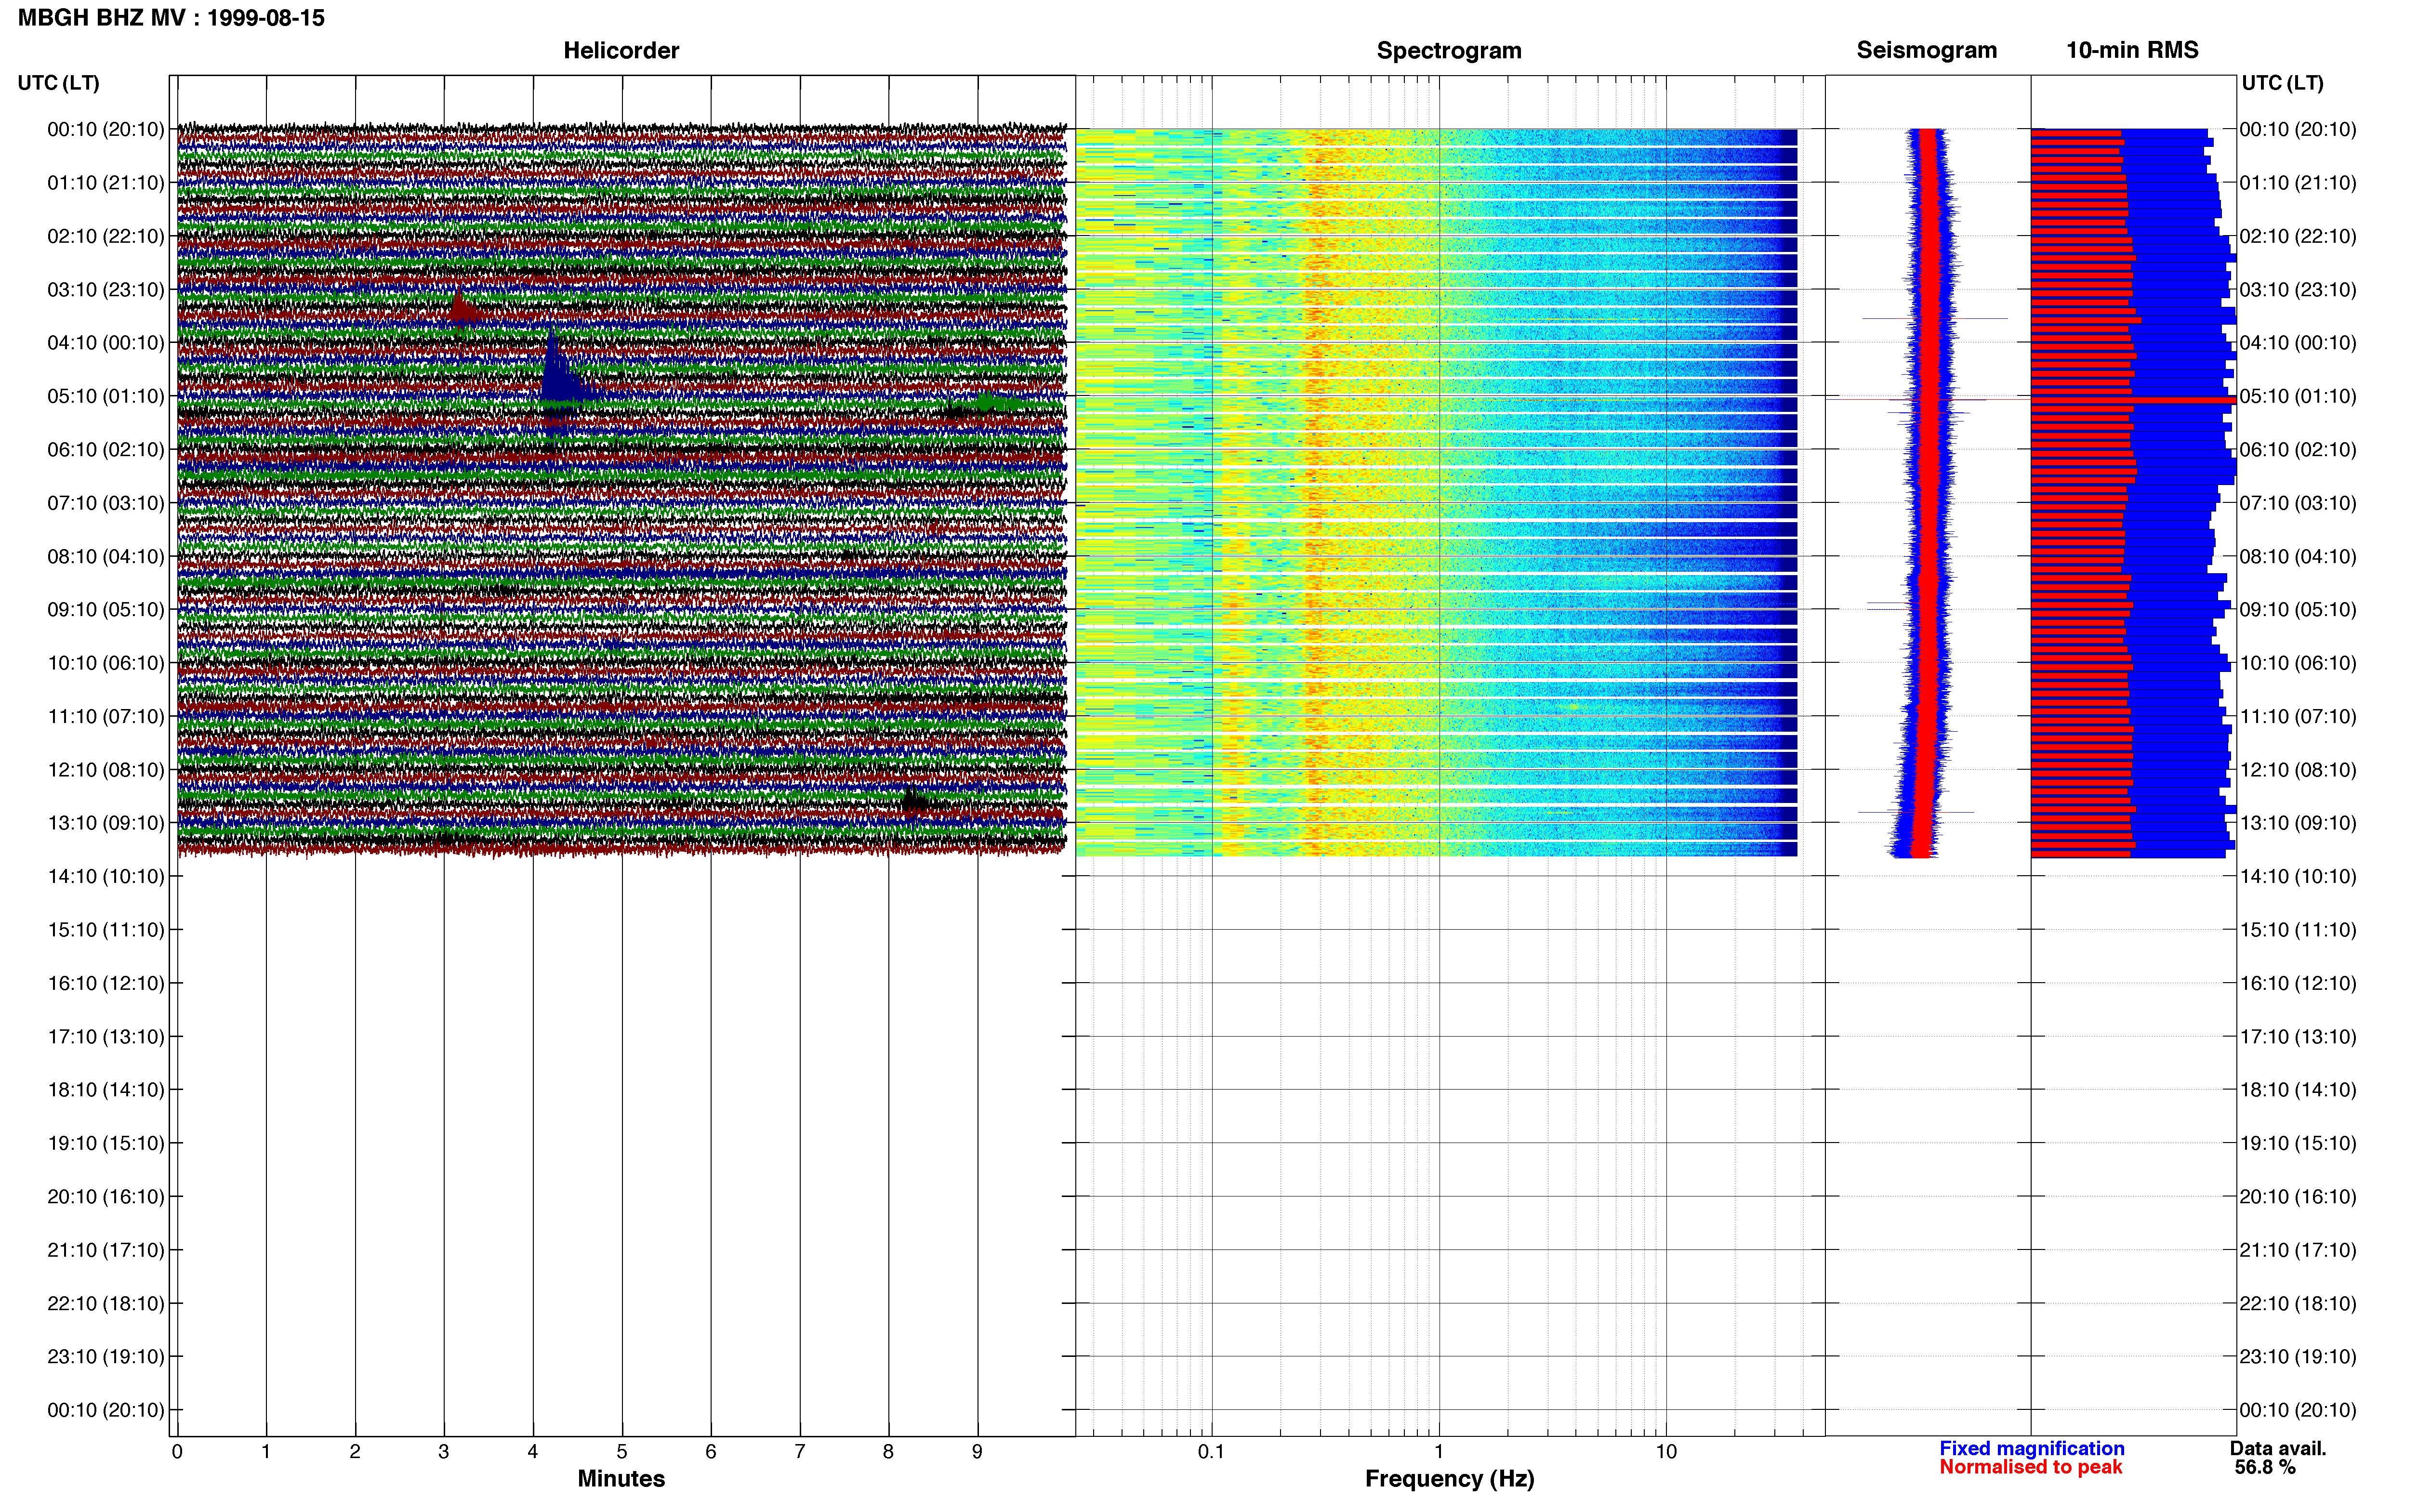Select the 'Seismogram' panel title
Image resolution: width=2418 pixels, height=1512 pixels.
1926,50
